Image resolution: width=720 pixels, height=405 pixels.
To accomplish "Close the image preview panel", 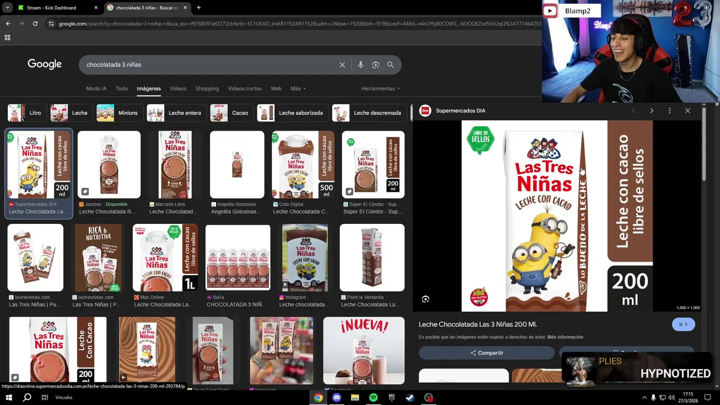I will click(687, 111).
